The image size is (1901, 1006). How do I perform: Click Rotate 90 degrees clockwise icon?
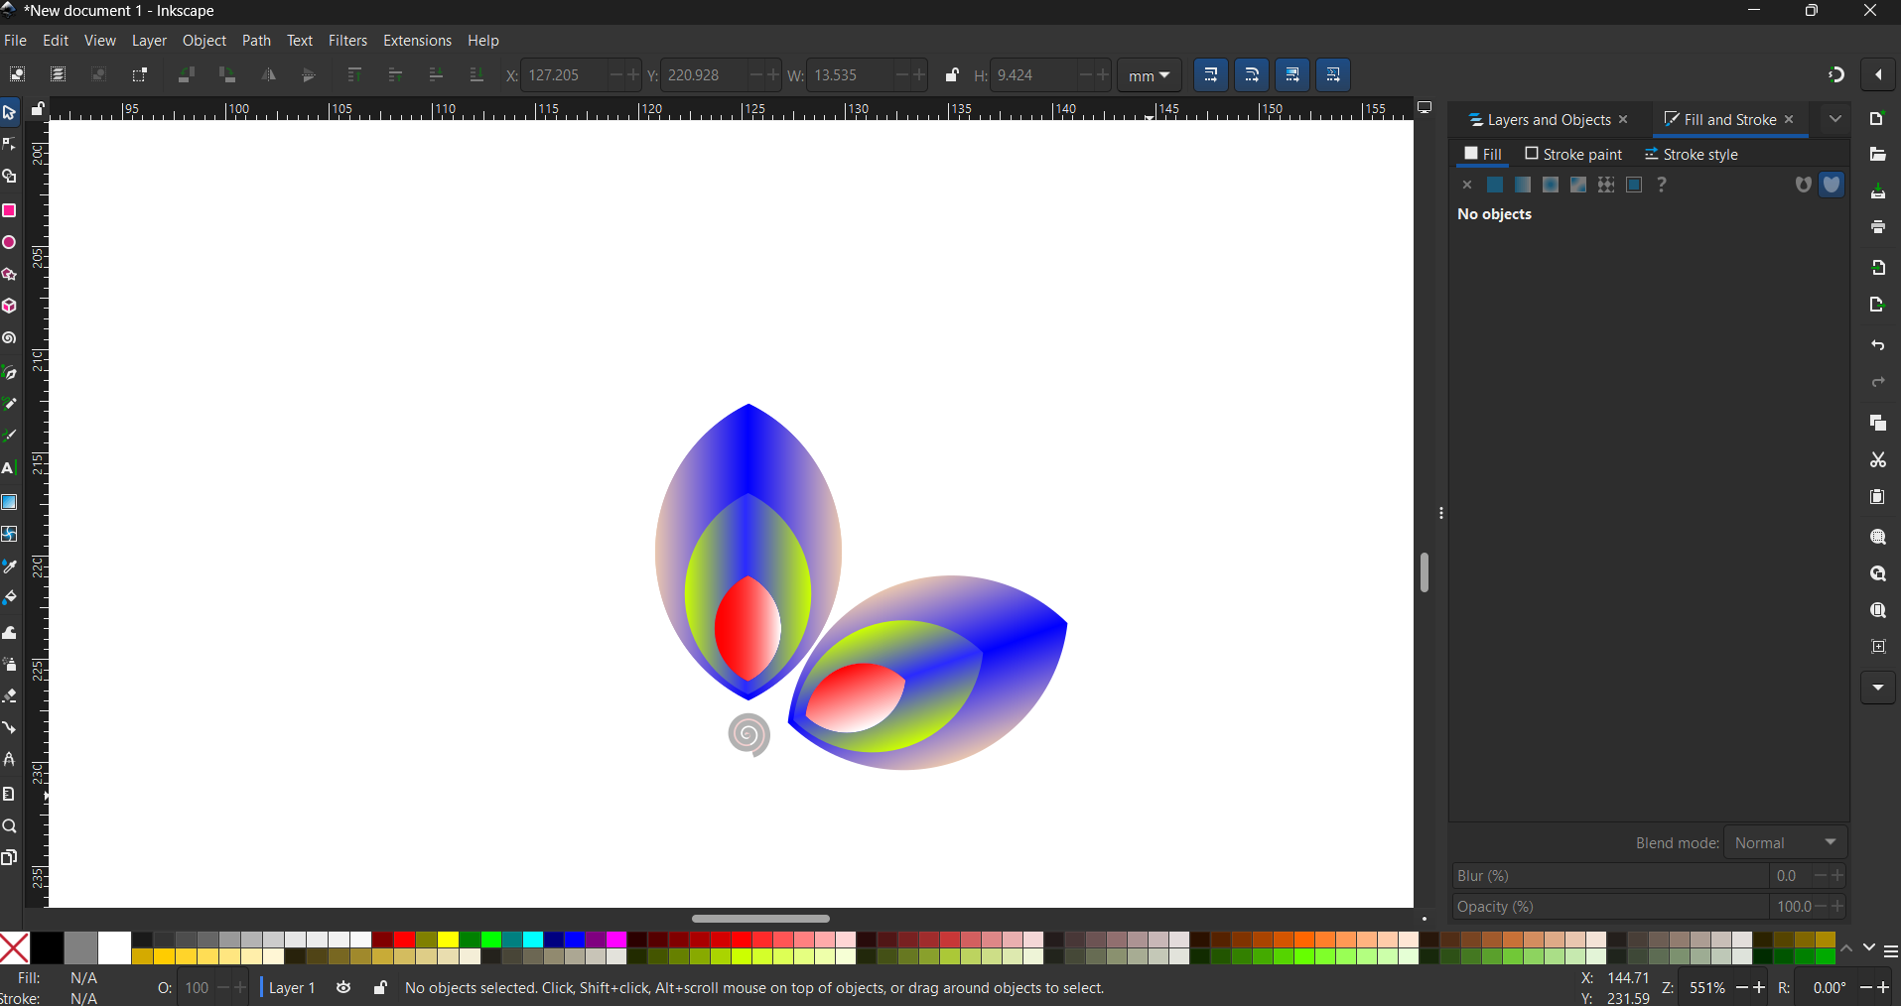[x=227, y=75]
